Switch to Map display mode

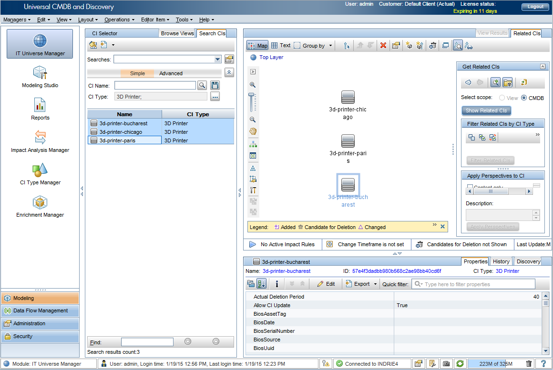click(258, 45)
